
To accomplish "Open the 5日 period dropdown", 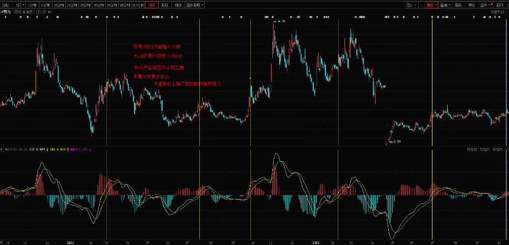I will pos(20,5).
